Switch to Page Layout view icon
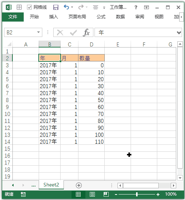 pos(92,194)
